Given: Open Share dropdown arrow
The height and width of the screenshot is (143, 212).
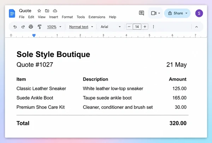Looking at the screenshot, I should [x=187, y=13].
